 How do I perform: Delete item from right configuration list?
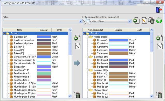159,95
